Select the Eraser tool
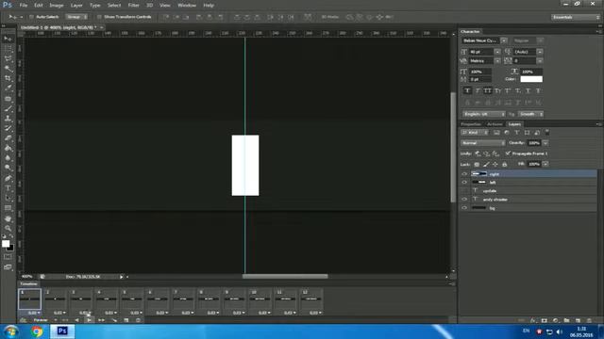This screenshot has height=339, width=604. pos(8,138)
